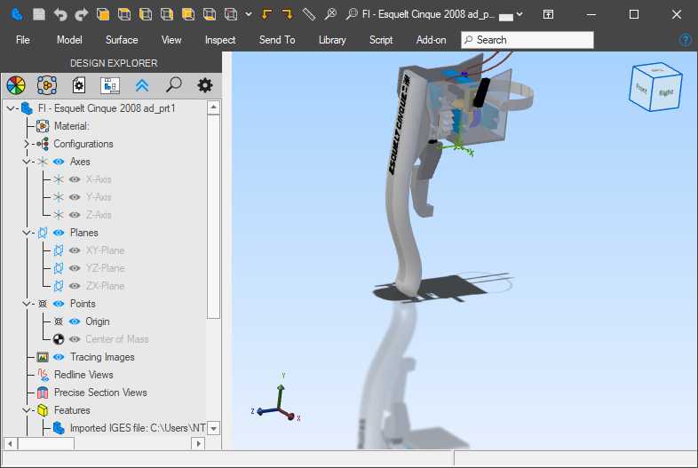The height and width of the screenshot is (468, 698).
Task: Click the double chevron collapse-all icon
Action: pos(141,85)
